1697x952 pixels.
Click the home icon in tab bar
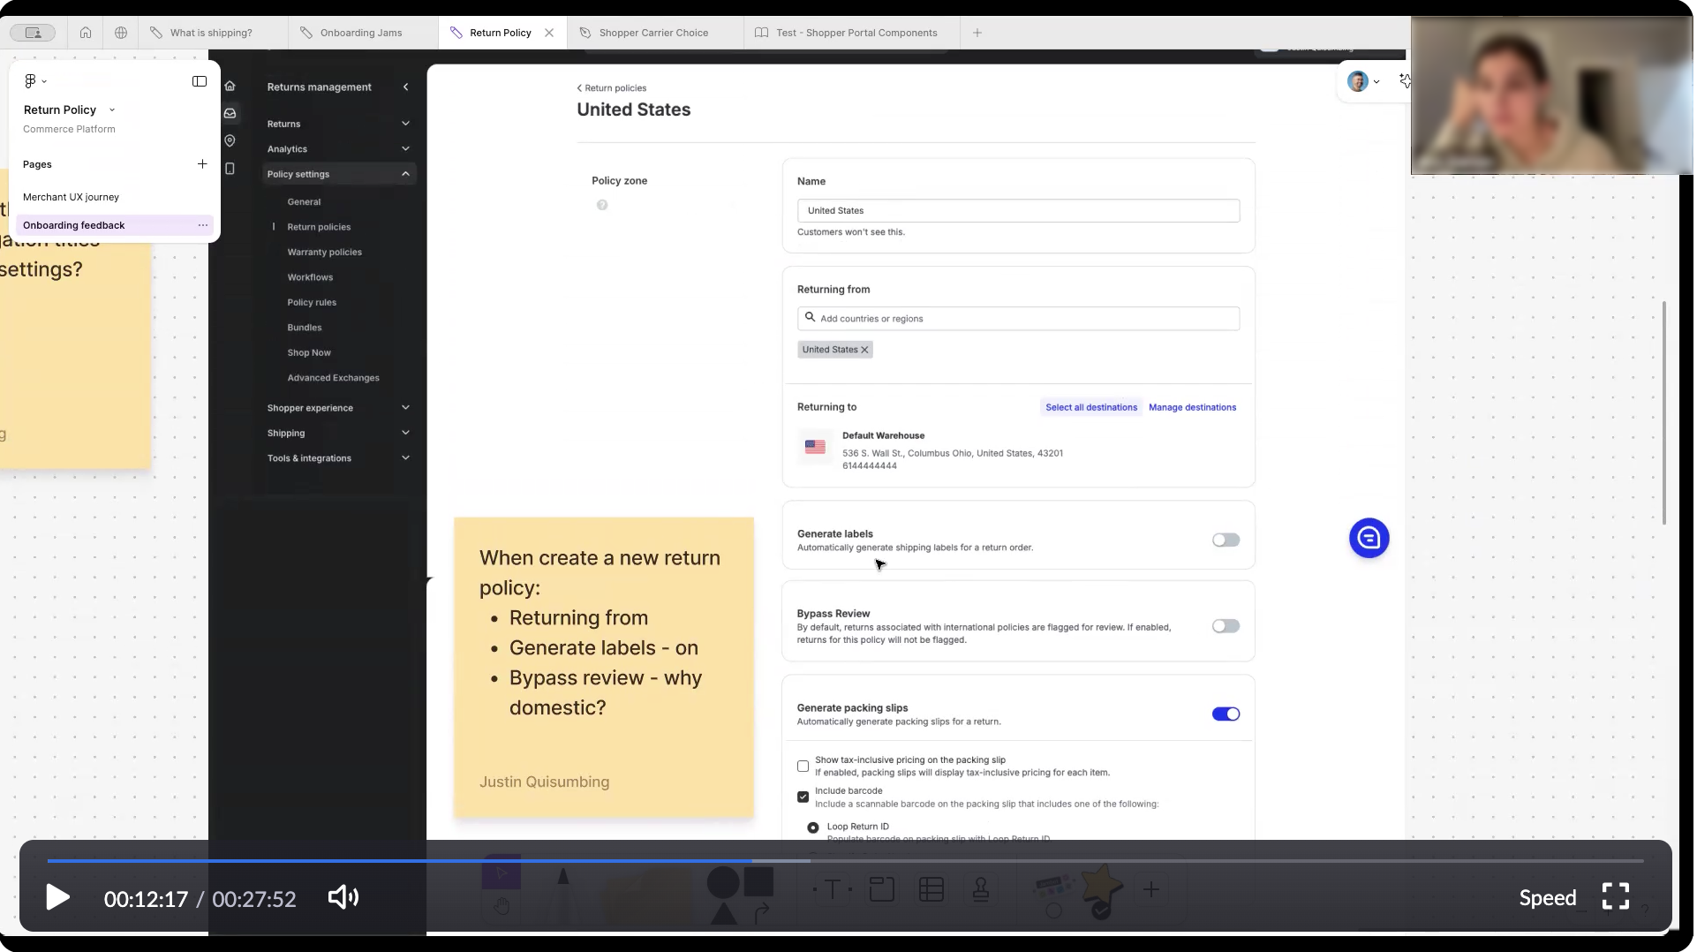click(x=86, y=33)
